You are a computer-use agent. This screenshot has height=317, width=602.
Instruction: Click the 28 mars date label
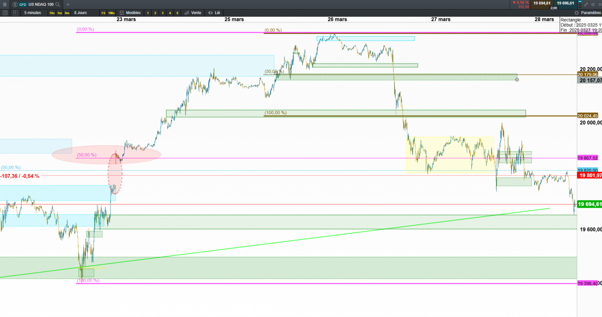(544, 19)
